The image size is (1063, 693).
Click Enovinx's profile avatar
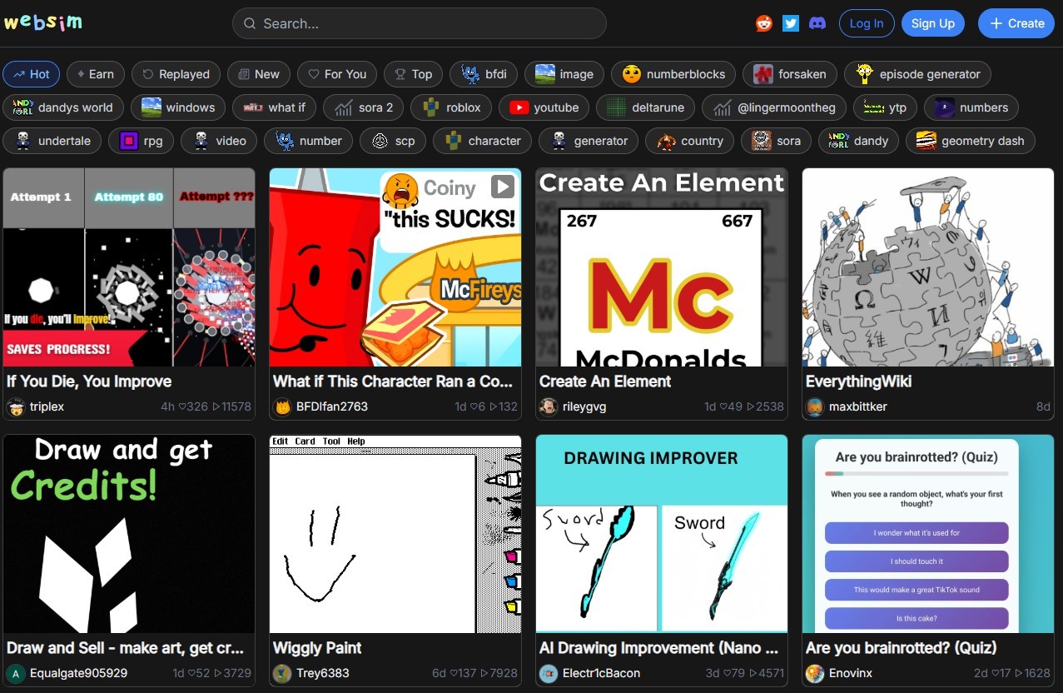[x=814, y=673]
